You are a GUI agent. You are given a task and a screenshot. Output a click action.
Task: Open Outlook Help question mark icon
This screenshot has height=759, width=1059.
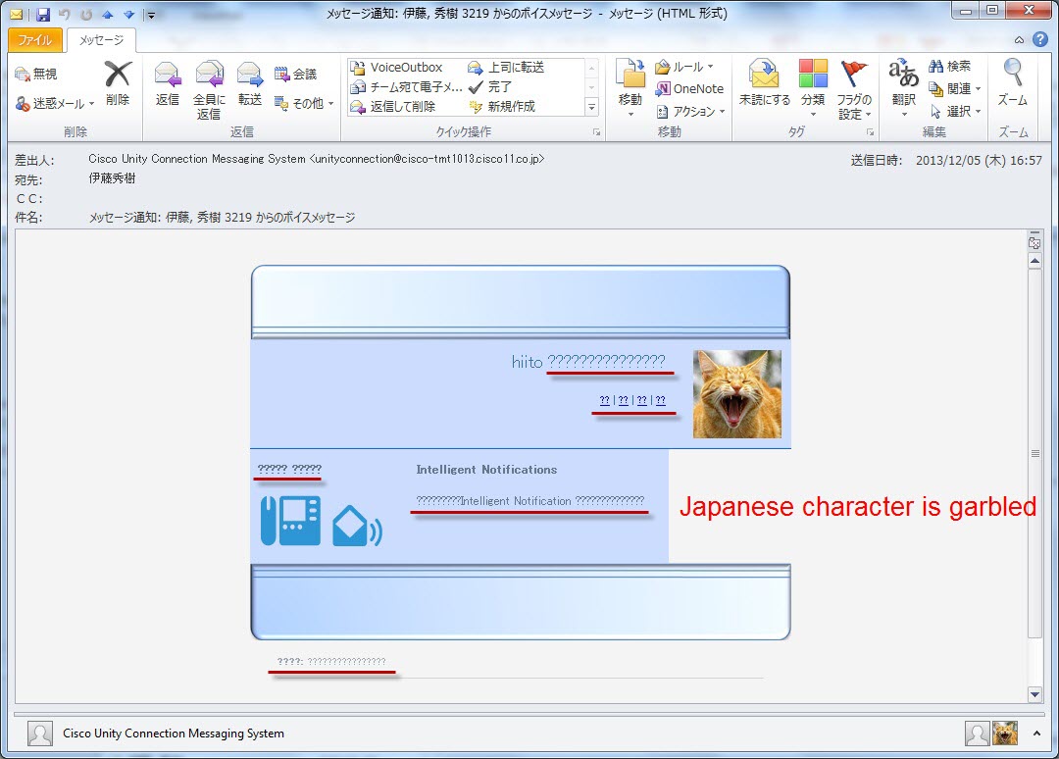pos(1040,40)
